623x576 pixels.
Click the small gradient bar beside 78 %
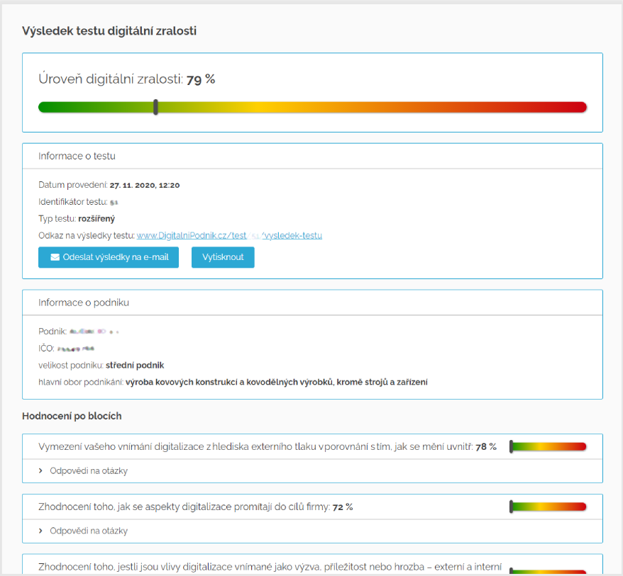point(548,446)
